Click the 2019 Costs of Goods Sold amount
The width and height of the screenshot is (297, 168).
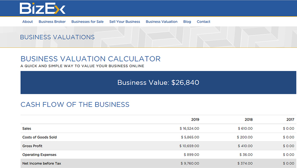tap(190, 137)
